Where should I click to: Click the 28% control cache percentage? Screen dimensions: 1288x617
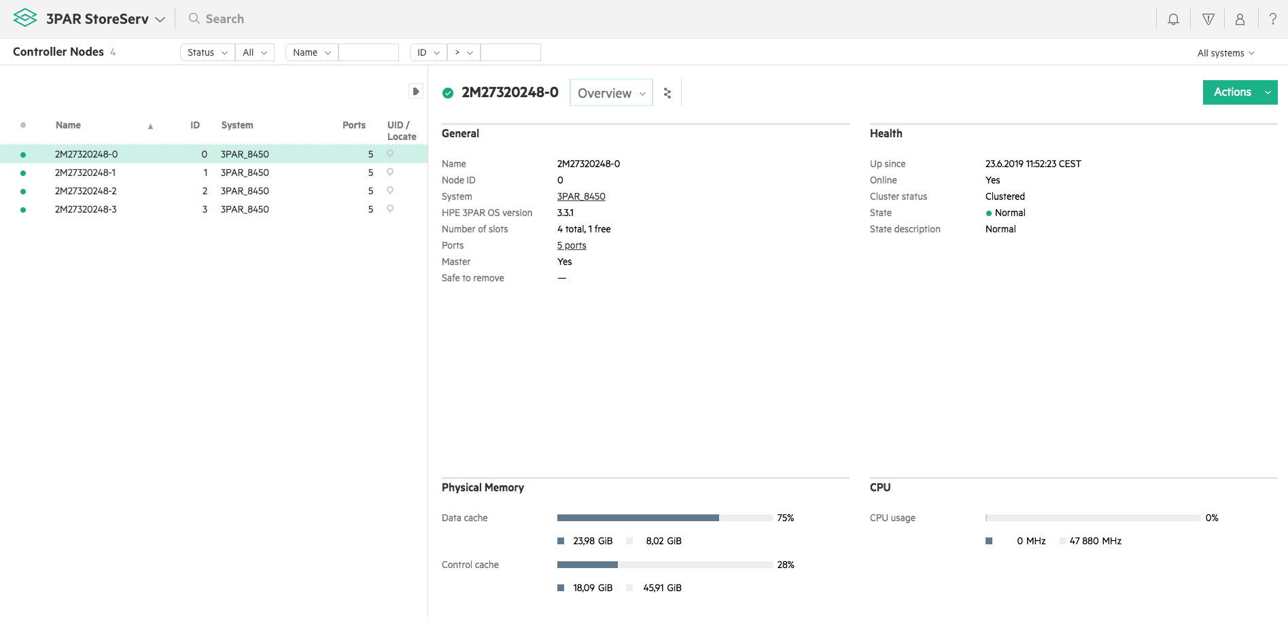(786, 565)
